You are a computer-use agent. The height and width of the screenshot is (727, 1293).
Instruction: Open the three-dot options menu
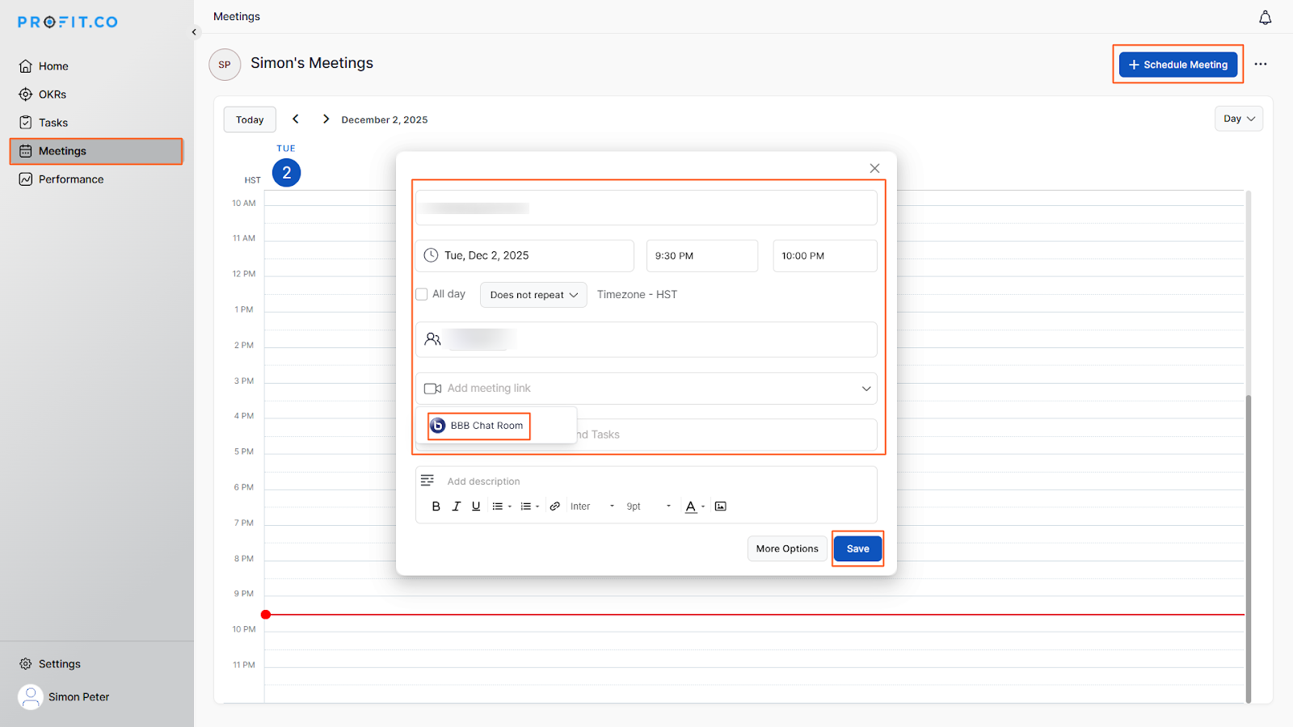coord(1261,64)
